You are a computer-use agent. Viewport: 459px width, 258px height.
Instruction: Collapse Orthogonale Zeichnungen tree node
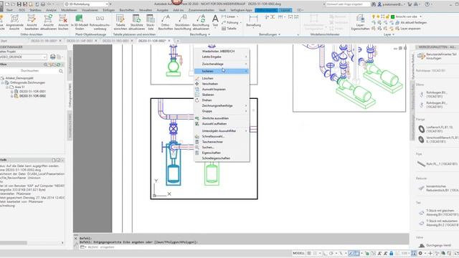coord(2,83)
